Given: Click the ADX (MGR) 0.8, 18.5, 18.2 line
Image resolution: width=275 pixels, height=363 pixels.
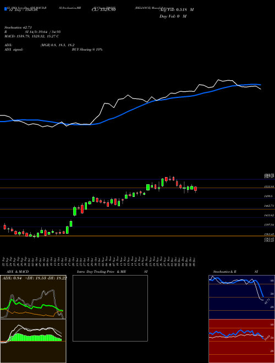Looking at the screenshot, I should [40, 45].
